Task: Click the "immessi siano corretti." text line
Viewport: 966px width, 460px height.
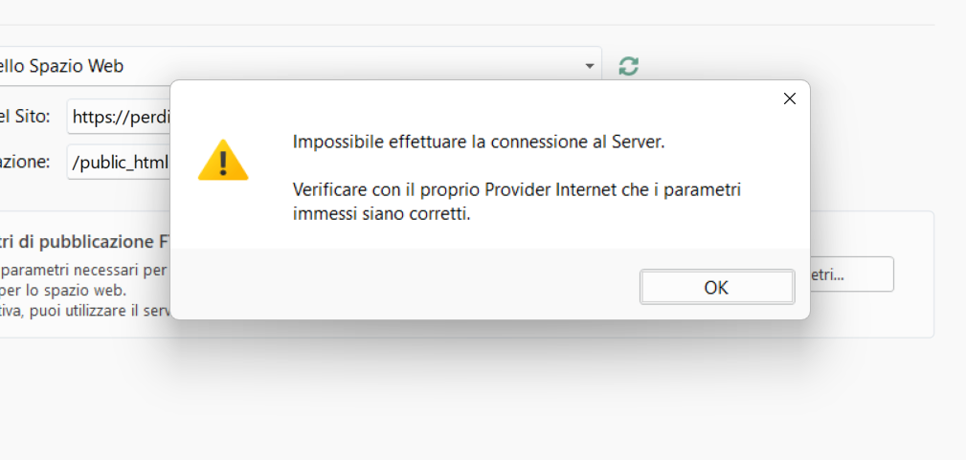Action: point(382,214)
